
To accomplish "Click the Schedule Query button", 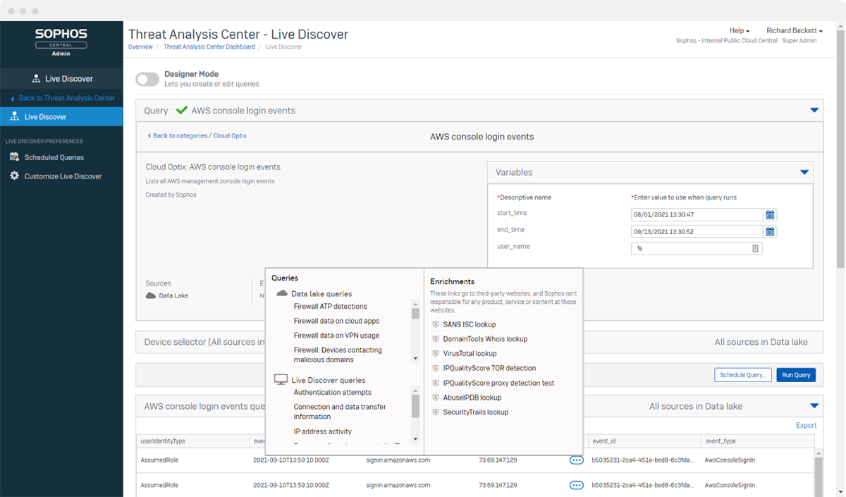I will (x=743, y=375).
